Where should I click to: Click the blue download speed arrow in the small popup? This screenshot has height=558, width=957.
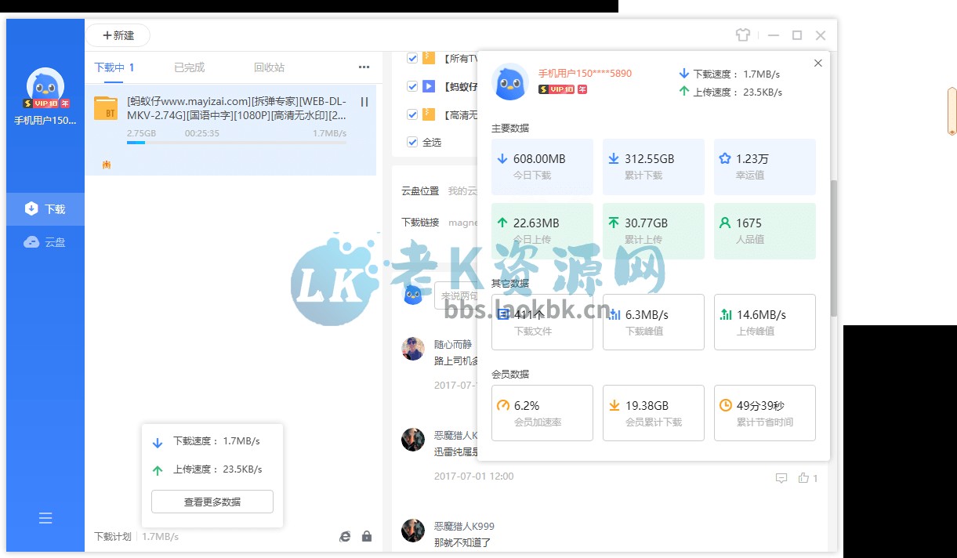pyautogui.click(x=158, y=443)
